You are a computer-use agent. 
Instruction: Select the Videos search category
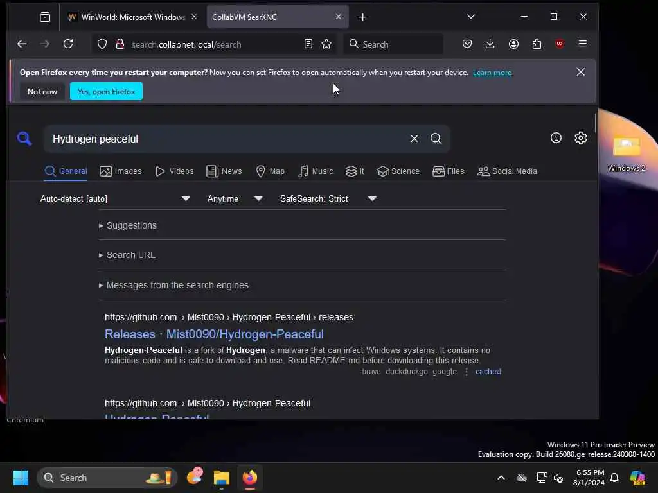tap(174, 171)
